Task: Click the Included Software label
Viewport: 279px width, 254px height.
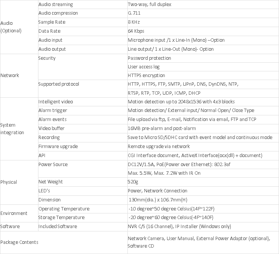Action: tap(58, 227)
